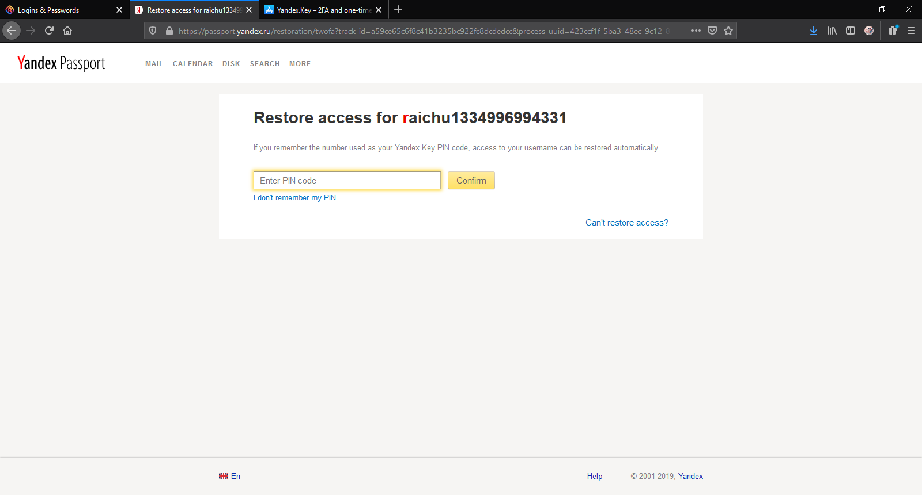Click the Confirm button
The width and height of the screenshot is (922, 495).
[471, 180]
